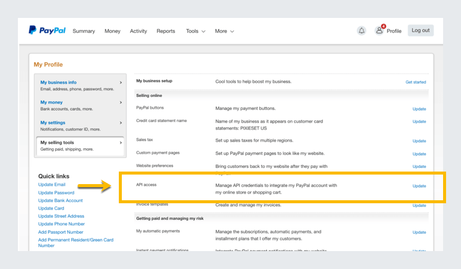Click the PayPal buttons row label
This screenshot has height=269, width=461.
pyautogui.click(x=150, y=108)
